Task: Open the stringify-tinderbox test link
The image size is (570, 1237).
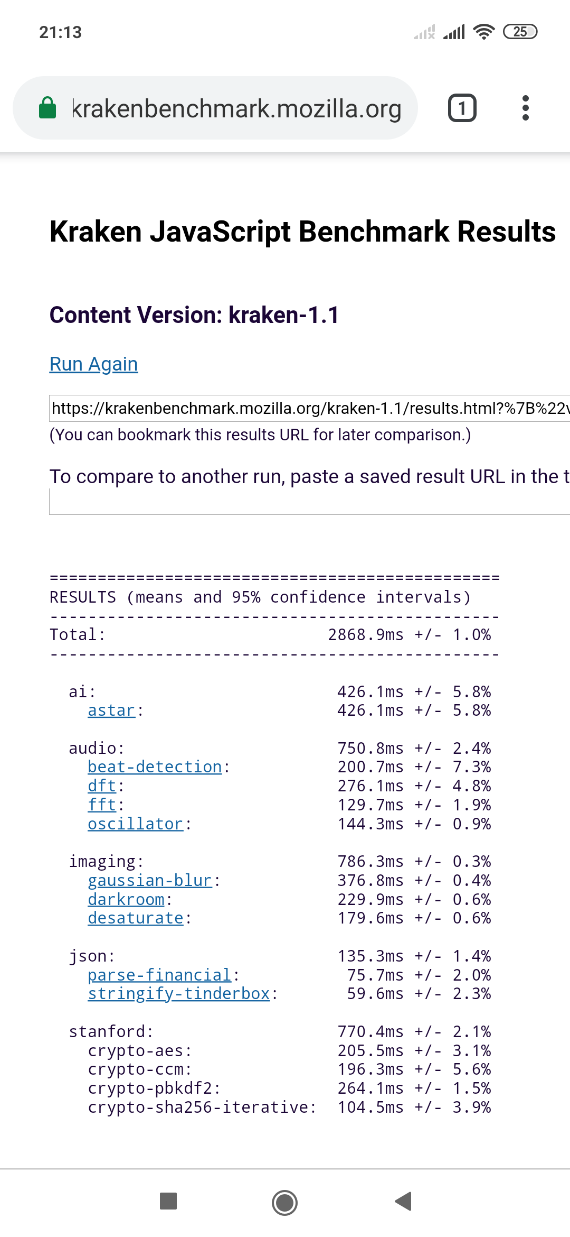Action: [x=179, y=994]
